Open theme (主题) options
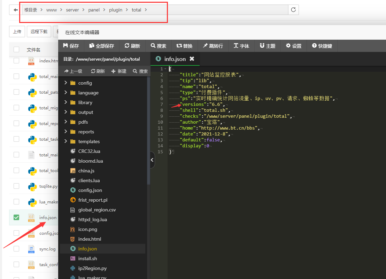The image size is (386, 279). [268, 46]
